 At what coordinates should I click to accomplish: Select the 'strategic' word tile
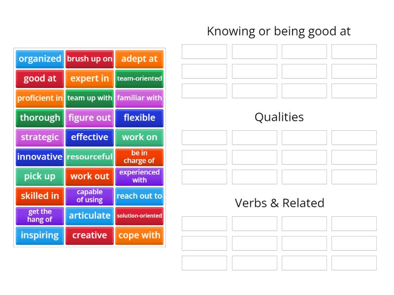coord(39,138)
